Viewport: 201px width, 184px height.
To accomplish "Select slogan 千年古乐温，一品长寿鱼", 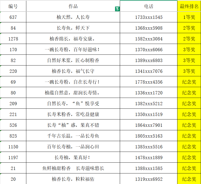I will point(73,136).
